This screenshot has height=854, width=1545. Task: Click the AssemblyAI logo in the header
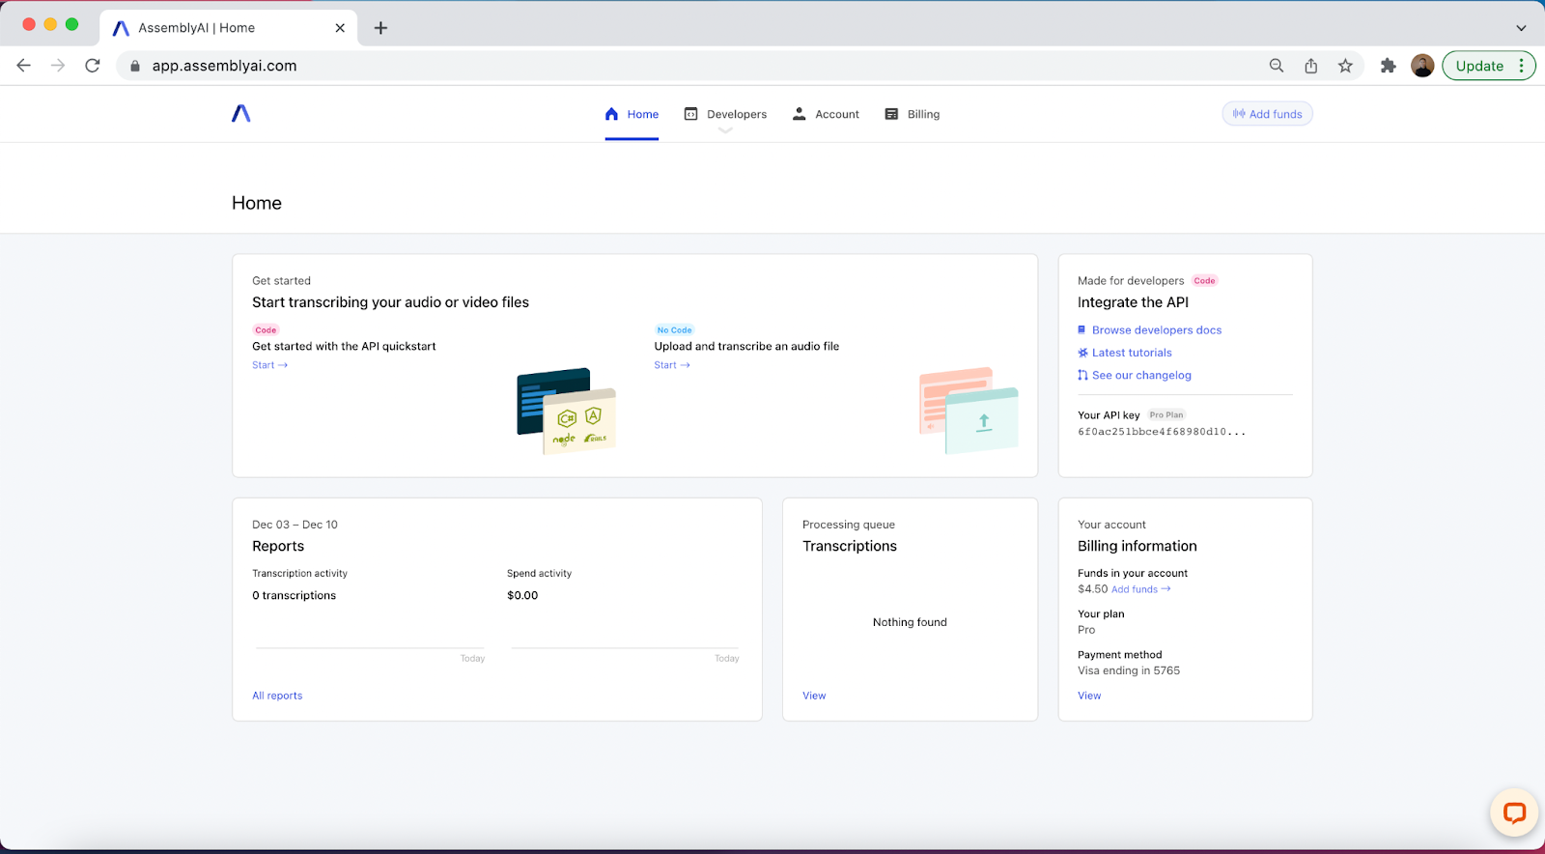pos(241,114)
